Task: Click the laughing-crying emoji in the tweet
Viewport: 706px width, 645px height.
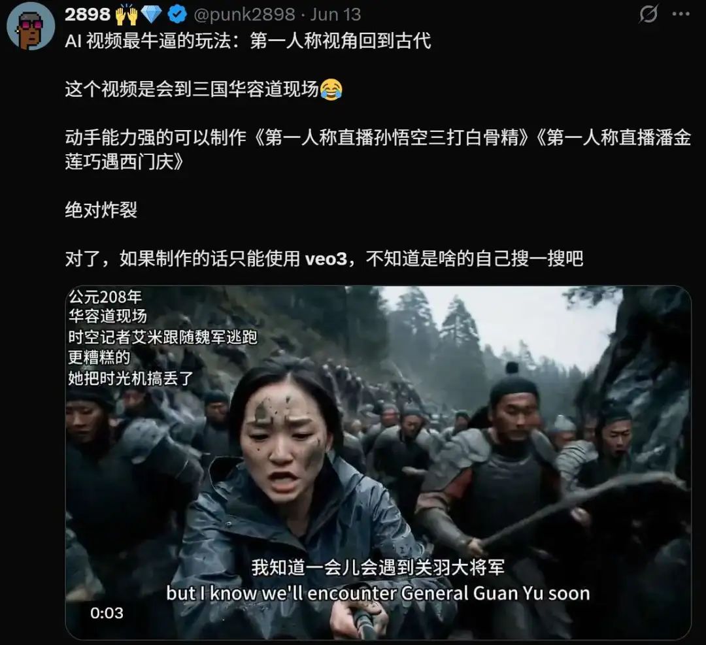Action: click(x=331, y=89)
